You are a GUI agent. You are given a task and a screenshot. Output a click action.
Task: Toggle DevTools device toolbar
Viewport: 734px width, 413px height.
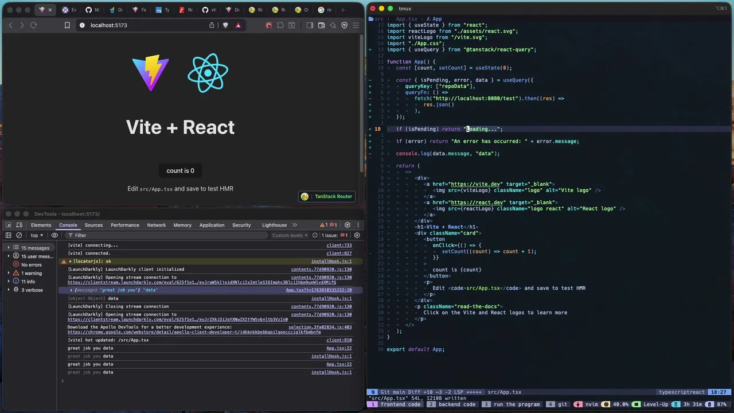18,225
